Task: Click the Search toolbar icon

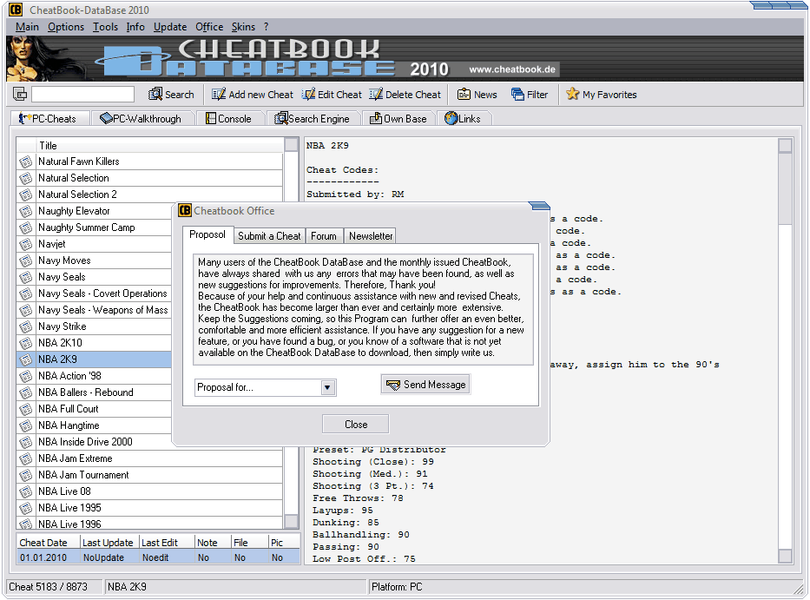Action: pyautogui.click(x=156, y=95)
